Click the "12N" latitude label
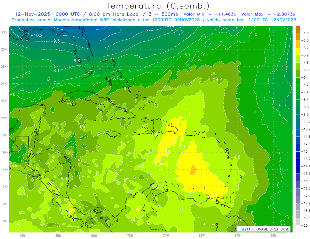This screenshot has width=310, height=239. (4, 187)
